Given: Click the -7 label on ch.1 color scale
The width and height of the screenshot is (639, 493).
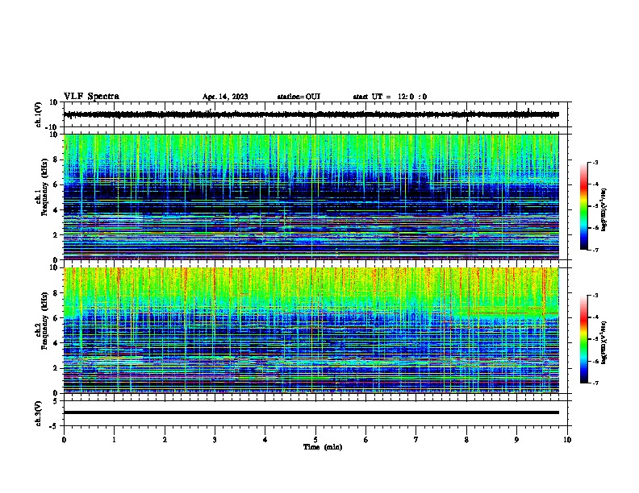Looking at the screenshot, I should coord(595,250).
